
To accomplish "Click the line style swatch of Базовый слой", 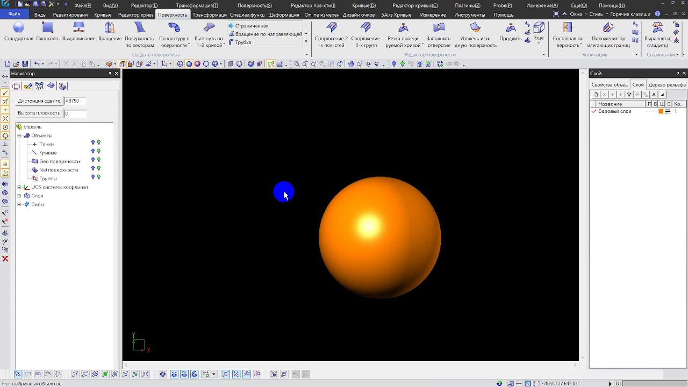I will (x=668, y=111).
